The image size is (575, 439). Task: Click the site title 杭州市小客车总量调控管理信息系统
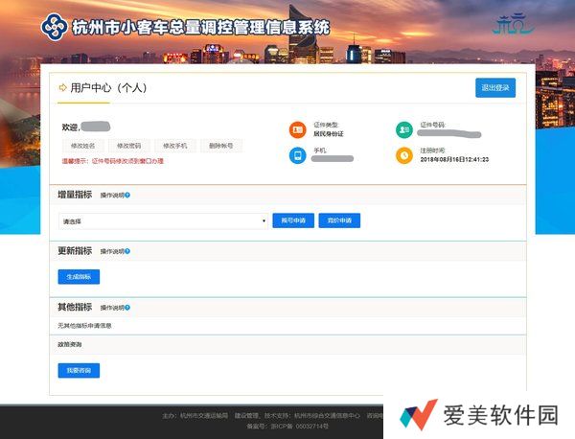click(x=201, y=28)
